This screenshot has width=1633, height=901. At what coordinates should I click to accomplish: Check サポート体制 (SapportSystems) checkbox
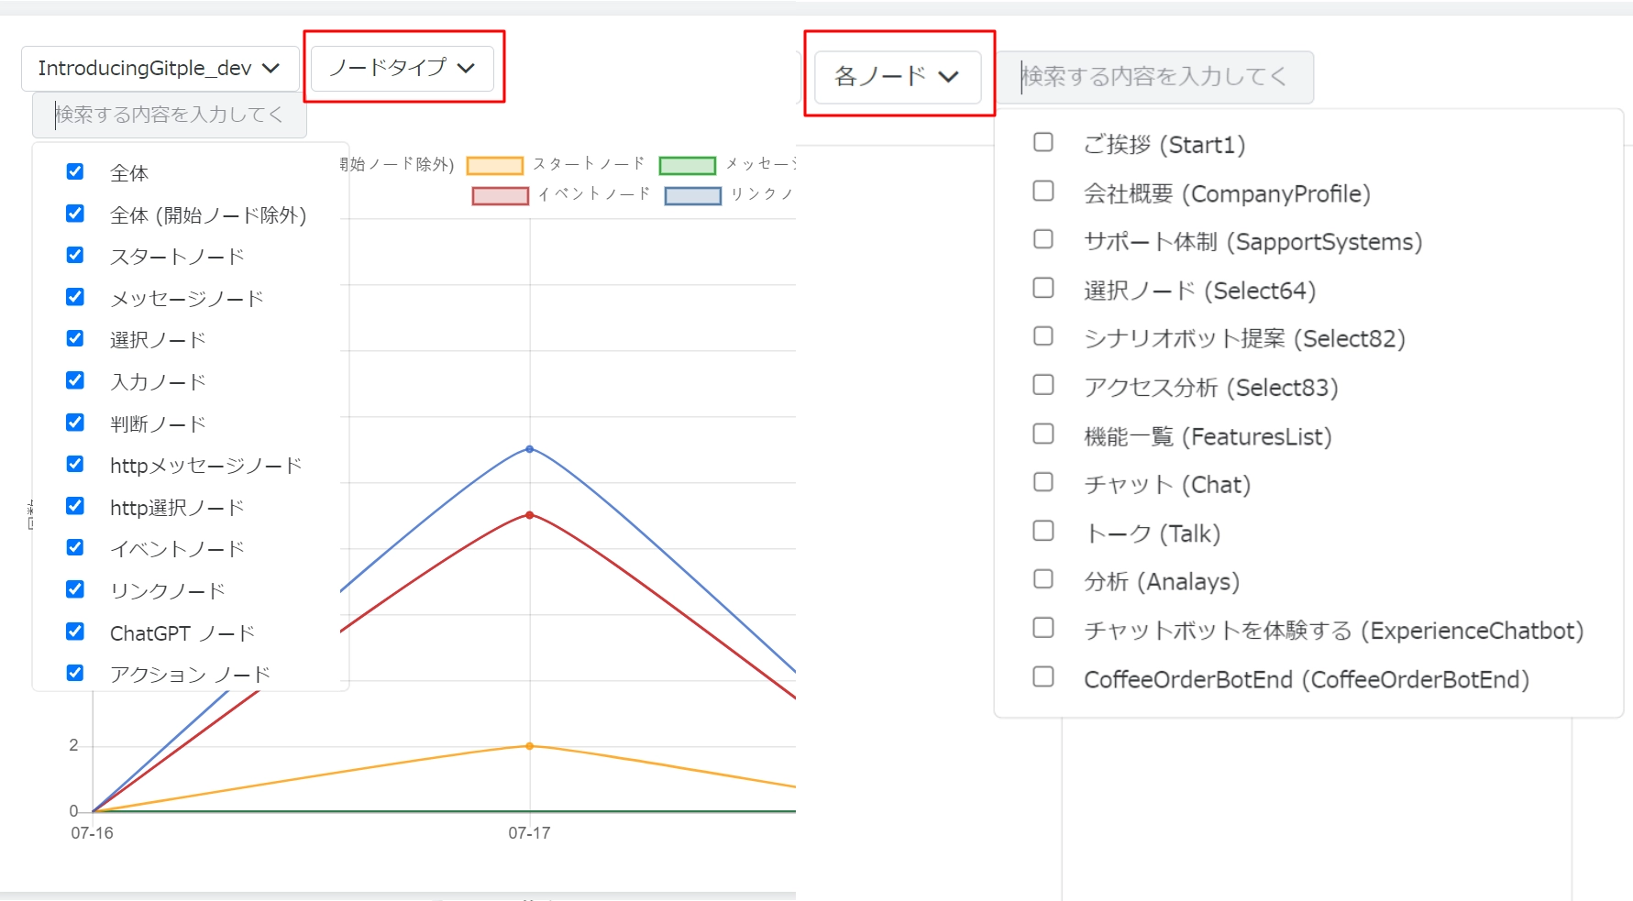point(1043,239)
